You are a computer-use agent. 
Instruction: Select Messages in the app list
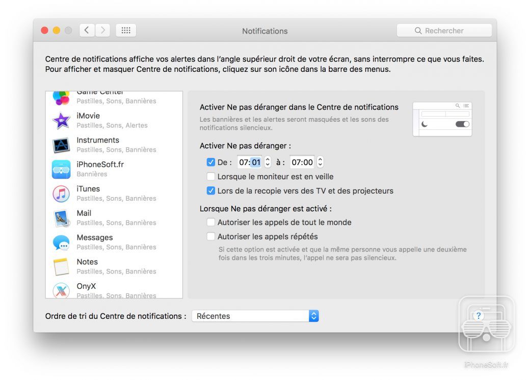[x=114, y=242]
